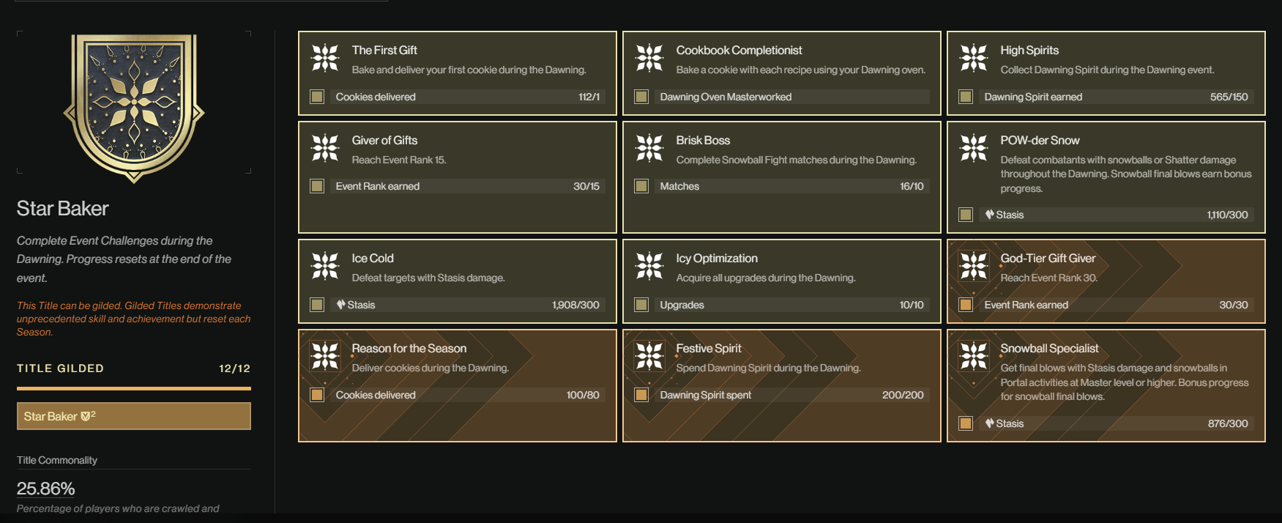Click the Upgrades 10/10 progress bar
Image resolution: width=1282 pixels, height=523 pixels.
click(792, 305)
